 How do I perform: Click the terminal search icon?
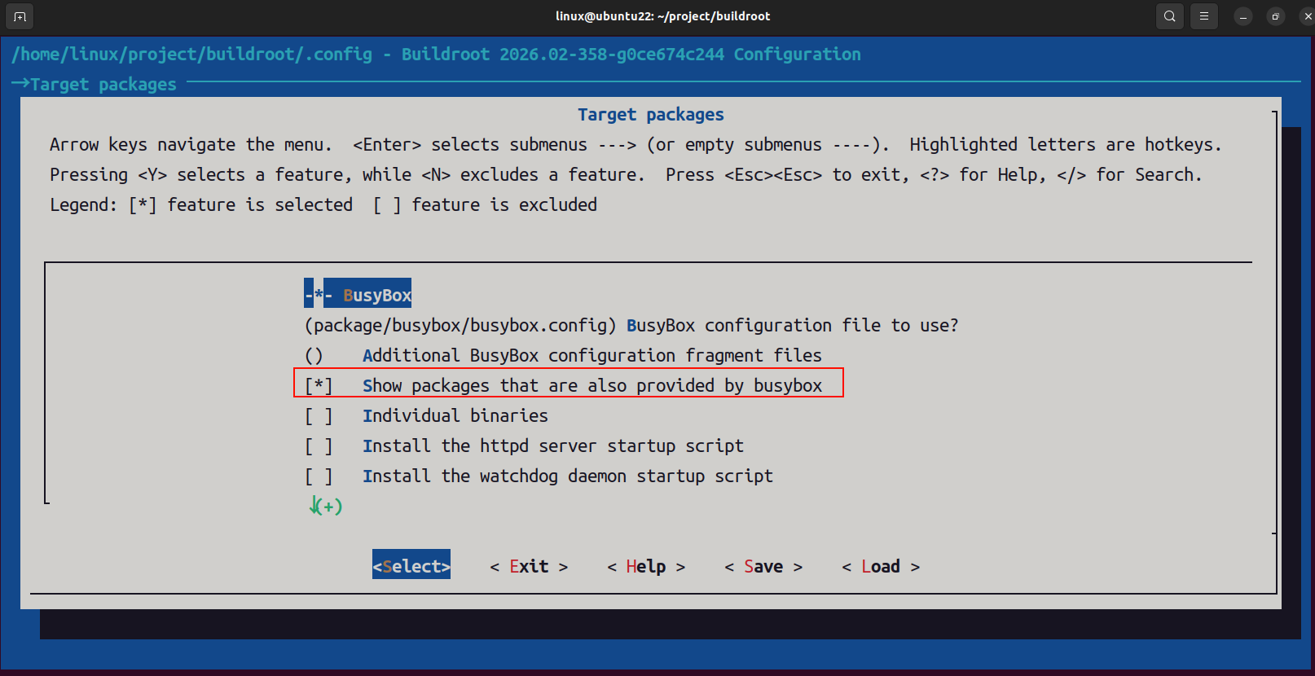(1169, 16)
